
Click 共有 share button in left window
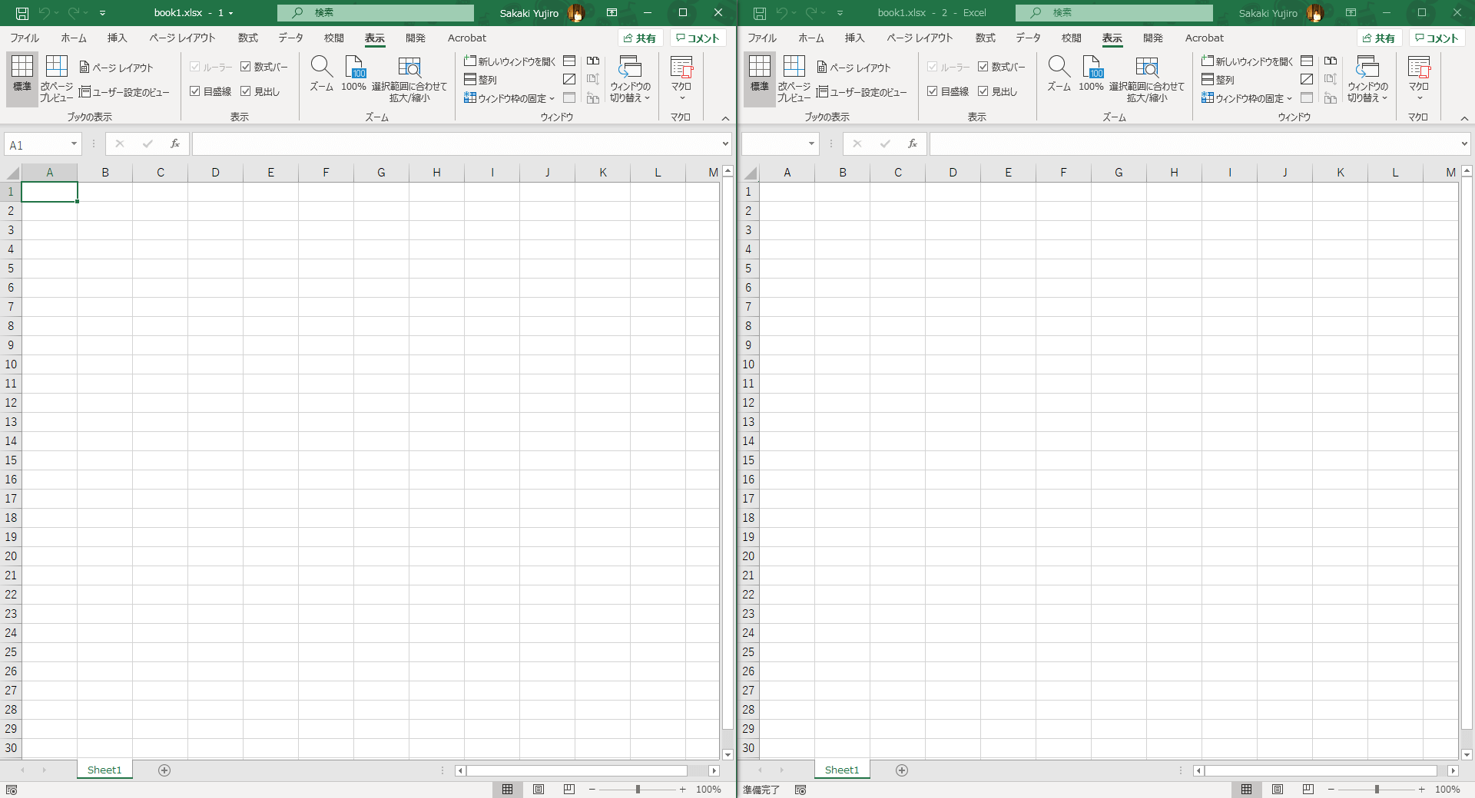coord(640,38)
